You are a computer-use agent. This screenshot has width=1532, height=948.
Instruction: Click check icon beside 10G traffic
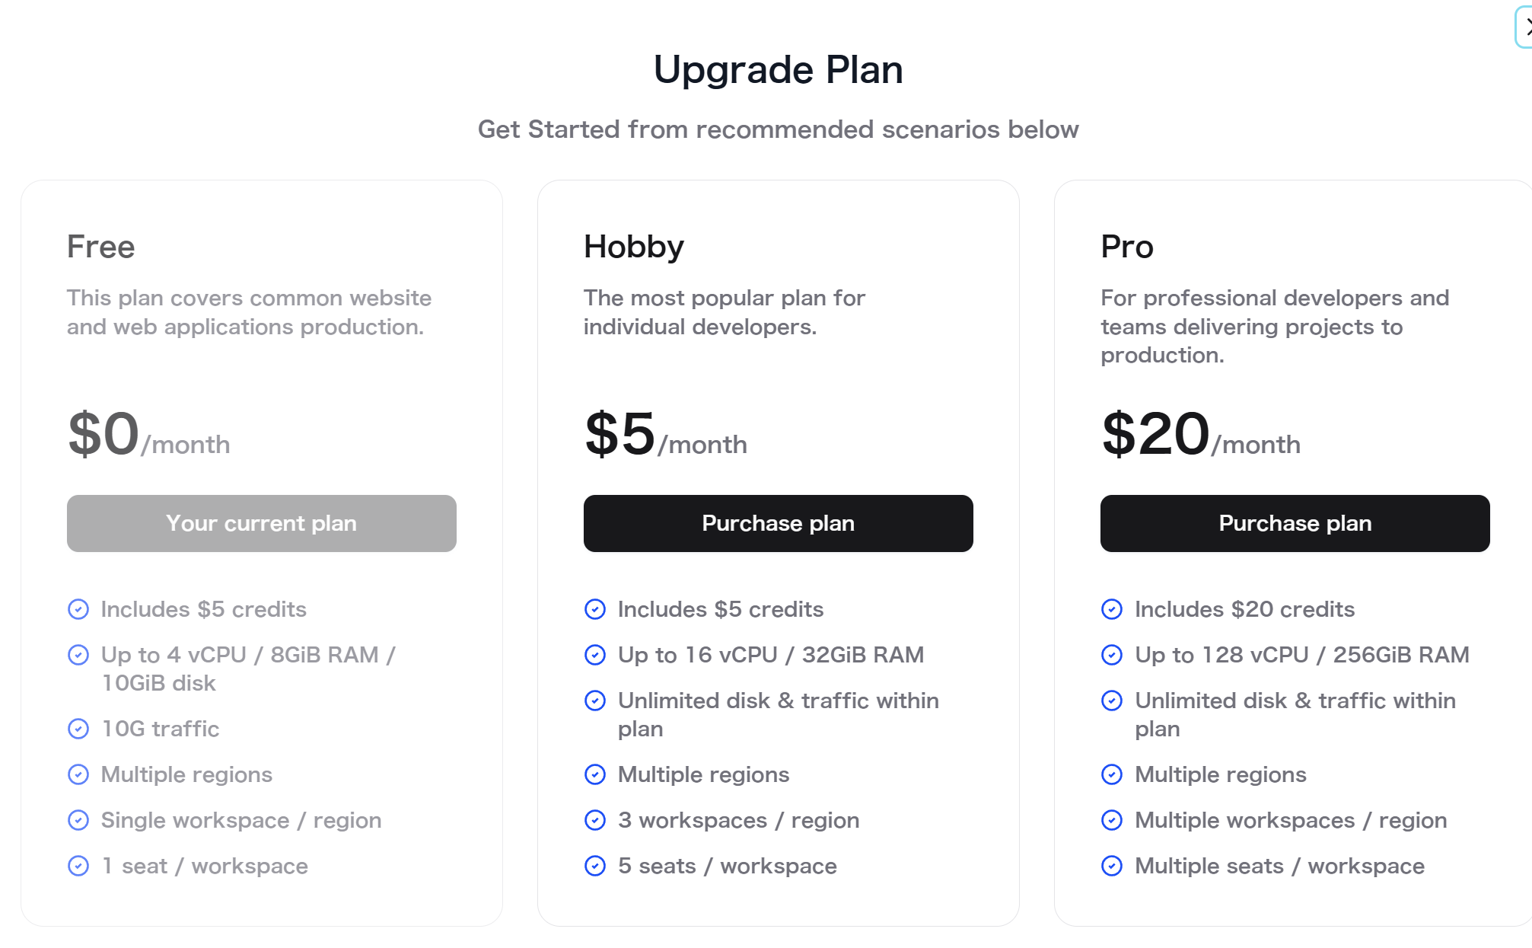[78, 729]
